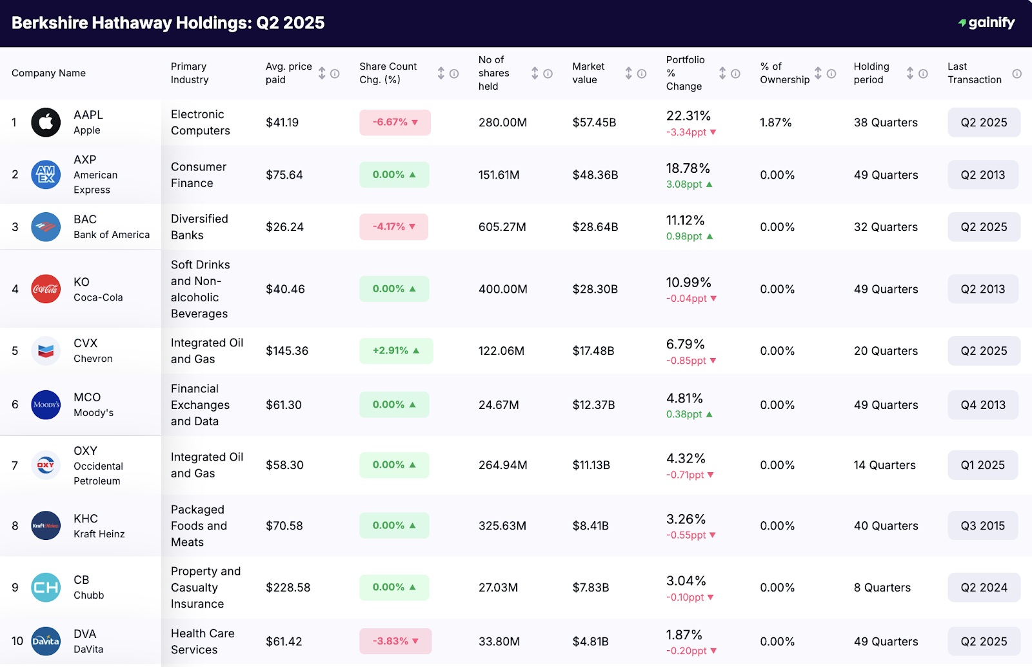Screen dimensions: 1032x667
Task: Click Moody's Q4 2013 transaction button
Action: [x=983, y=405]
